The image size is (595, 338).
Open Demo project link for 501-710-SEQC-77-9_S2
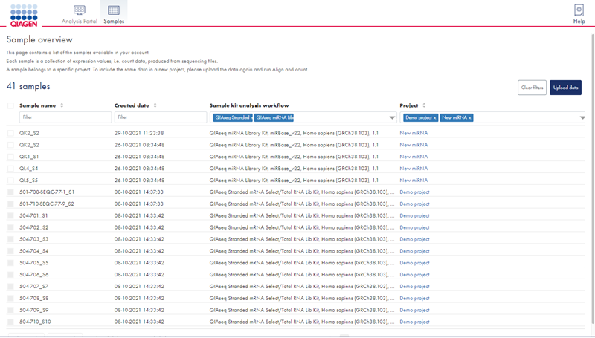(x=414, y=204)
